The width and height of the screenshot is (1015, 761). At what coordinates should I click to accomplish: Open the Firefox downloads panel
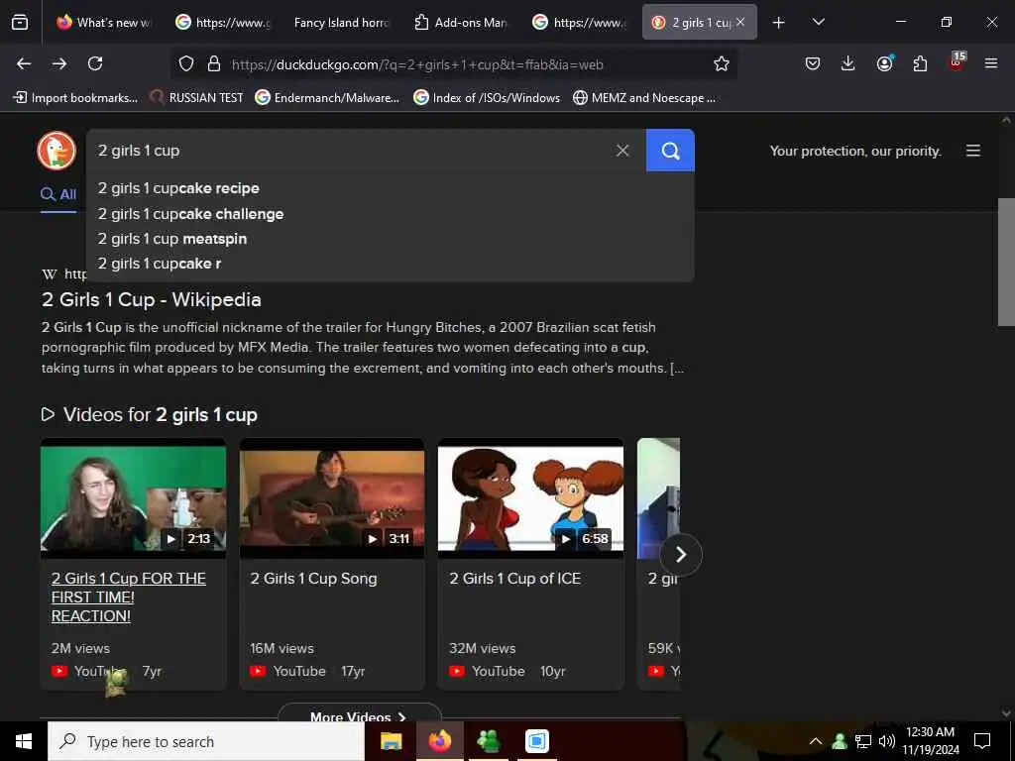(x=848, y=63)
